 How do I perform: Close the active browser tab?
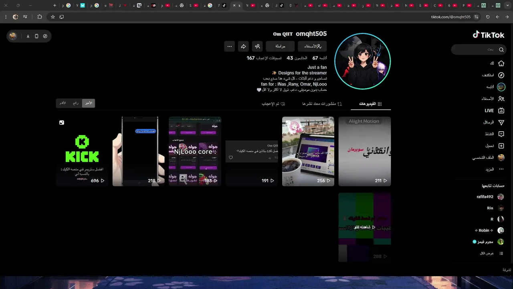click(x=234, y=6)
